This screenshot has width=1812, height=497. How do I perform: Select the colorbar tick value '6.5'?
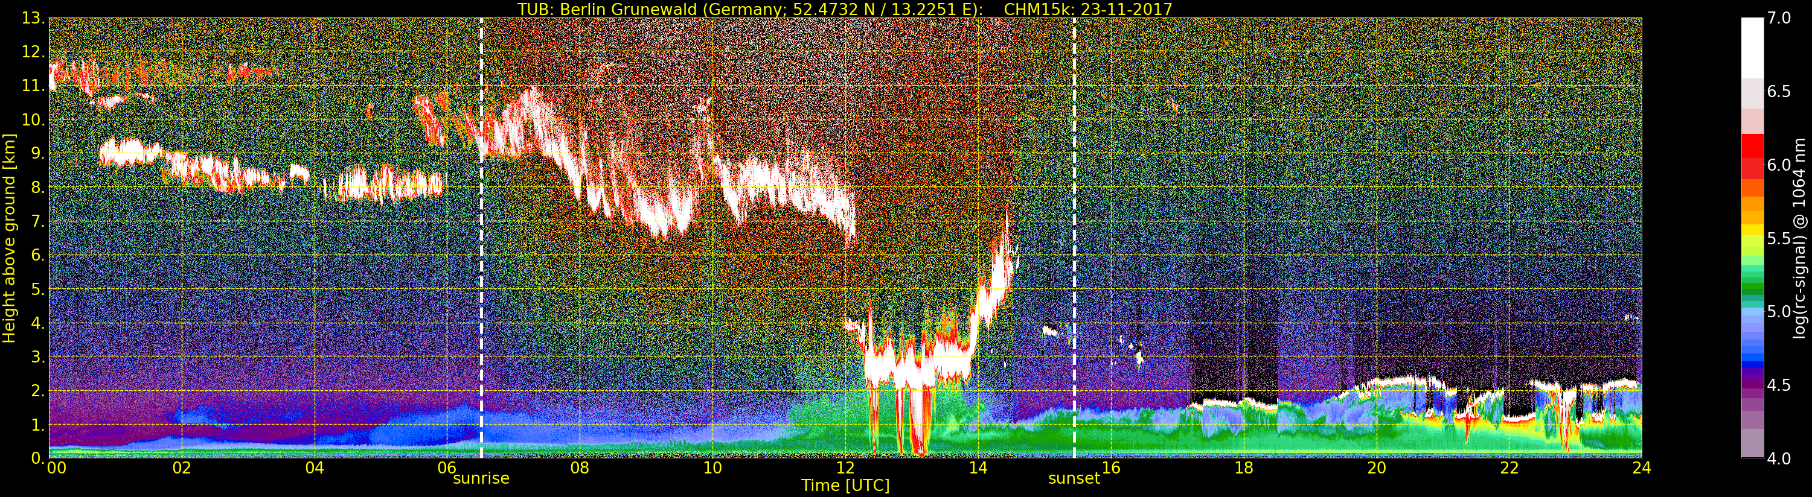[1779, 92]
